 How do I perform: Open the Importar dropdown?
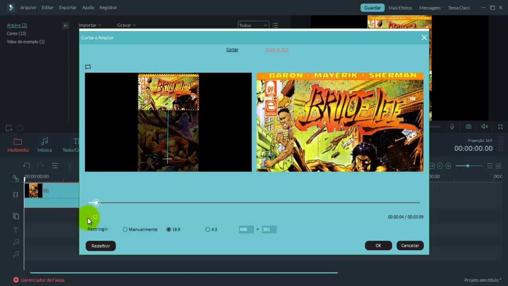[90, 25]
